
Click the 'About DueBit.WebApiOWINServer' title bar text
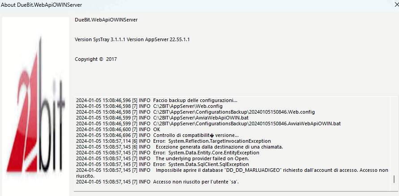coord(42,5)
